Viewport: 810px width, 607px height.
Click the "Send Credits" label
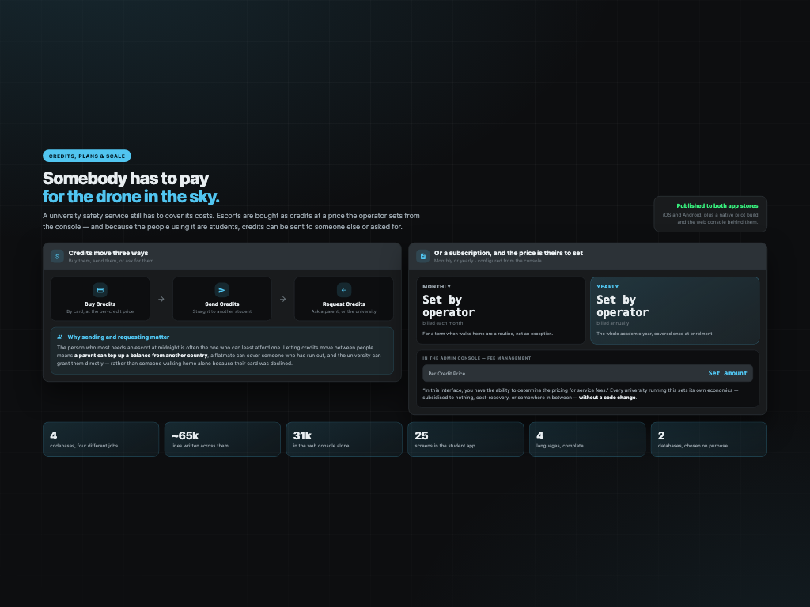pyautogui.click(x=222, y=304)
